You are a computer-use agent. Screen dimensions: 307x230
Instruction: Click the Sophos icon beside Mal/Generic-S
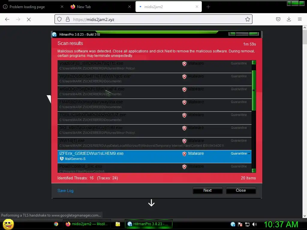(x=62, y=159)
